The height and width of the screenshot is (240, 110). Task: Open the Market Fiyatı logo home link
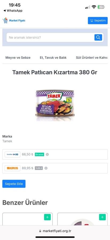click(14, 21)
